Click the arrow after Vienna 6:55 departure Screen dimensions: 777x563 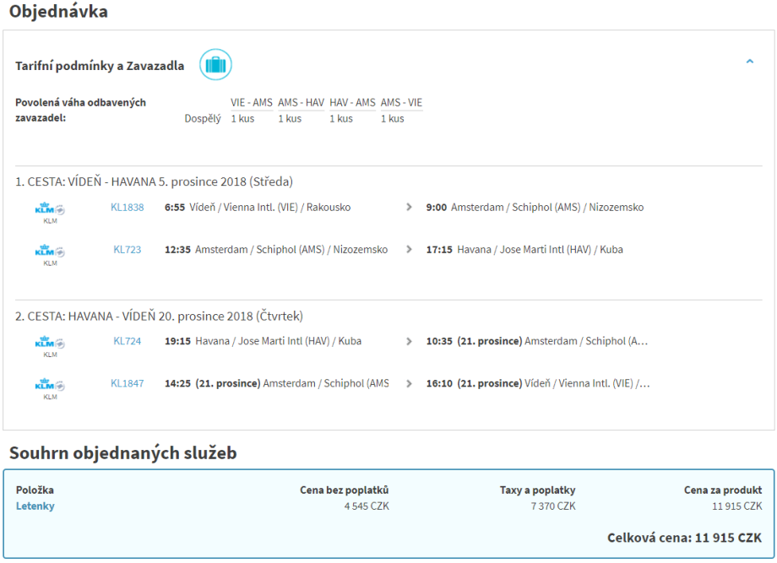[410, 208]
